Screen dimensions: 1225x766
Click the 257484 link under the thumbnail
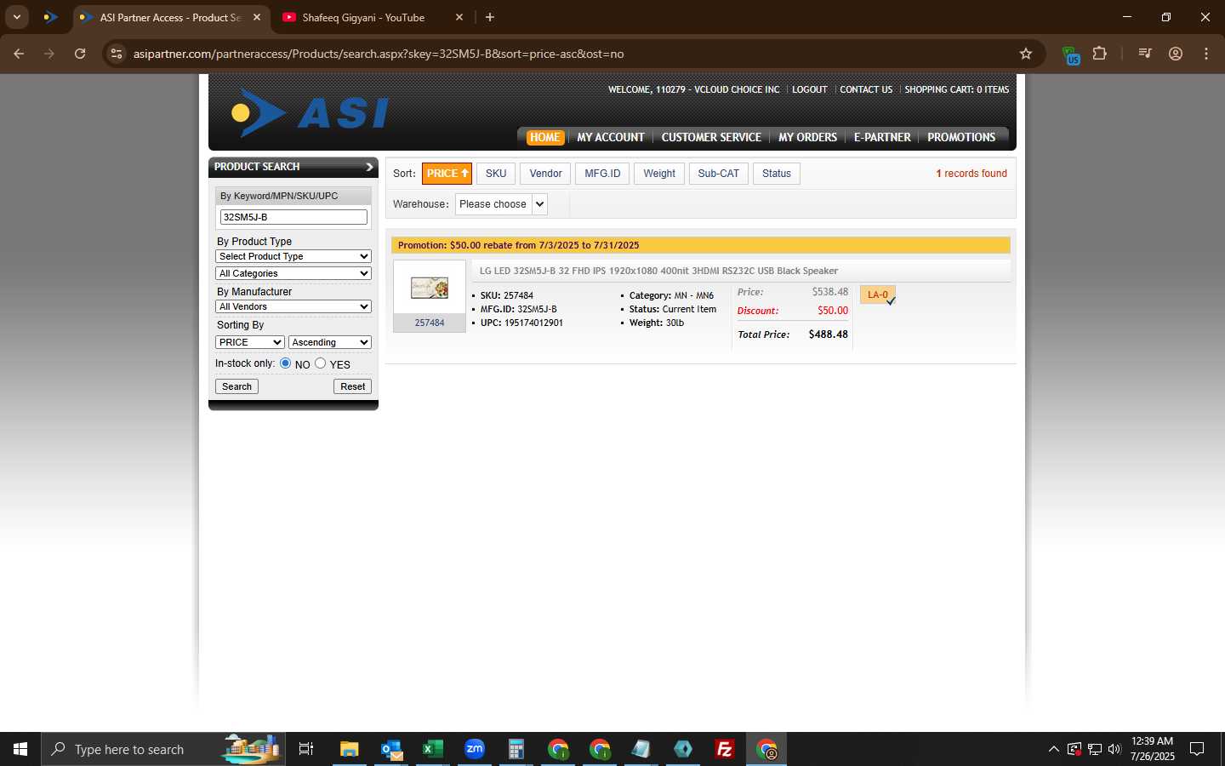point(430,323)
